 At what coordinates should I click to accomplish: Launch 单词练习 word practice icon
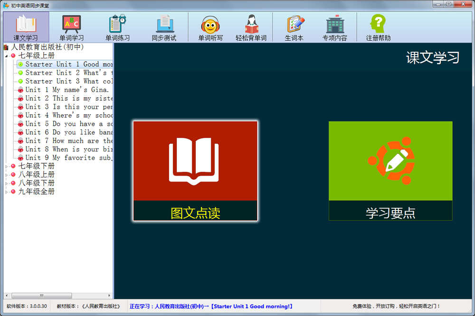pos(117,27)
